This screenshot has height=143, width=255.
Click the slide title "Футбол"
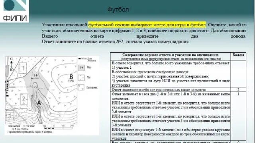[x=118, y=10]
